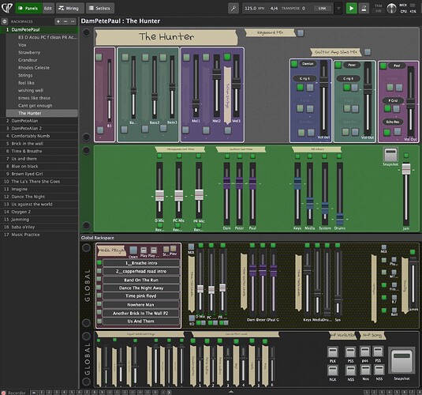Switch to Edit mode

click(48, 9)
